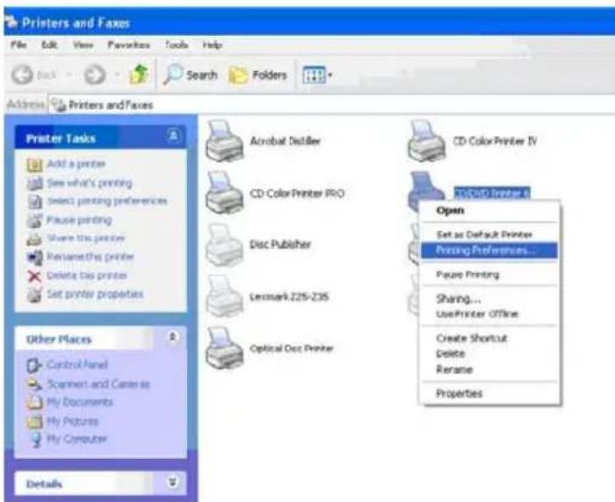Click the Pause printing sidebar icon
The width and height of the screenshot is (615, 502).
click(x=34, y=221)
